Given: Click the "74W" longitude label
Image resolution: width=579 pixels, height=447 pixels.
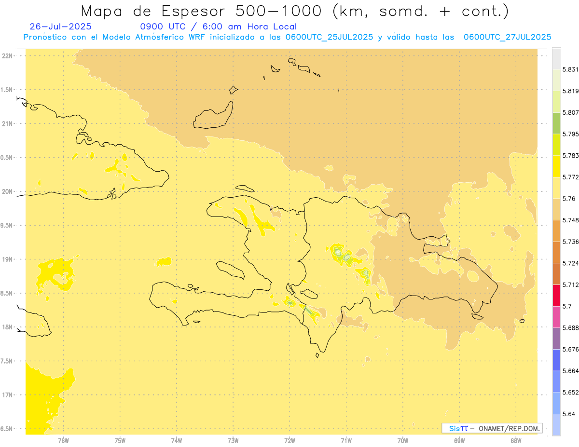Looking at the screenshot, I should pyautogui.click(x=177, y=440).
